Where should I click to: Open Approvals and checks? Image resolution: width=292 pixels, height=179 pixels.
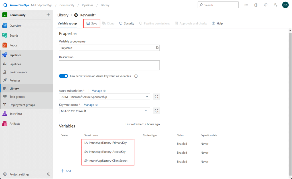[191, 23]
